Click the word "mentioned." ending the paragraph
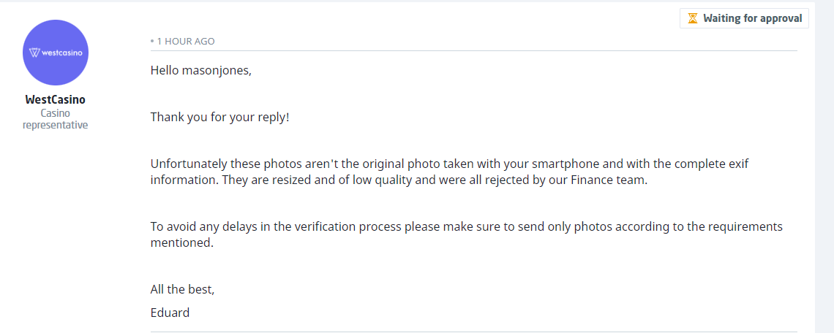 [x=182, y=242]
